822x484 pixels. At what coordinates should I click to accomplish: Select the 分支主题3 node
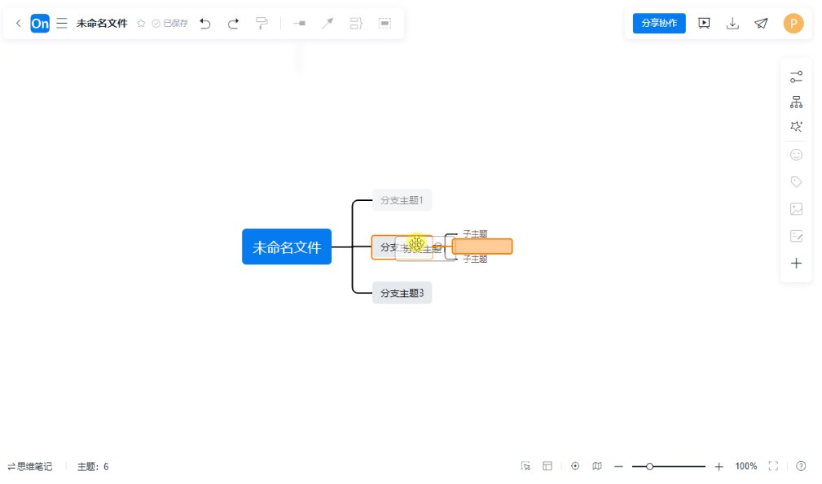coord(402,293)
